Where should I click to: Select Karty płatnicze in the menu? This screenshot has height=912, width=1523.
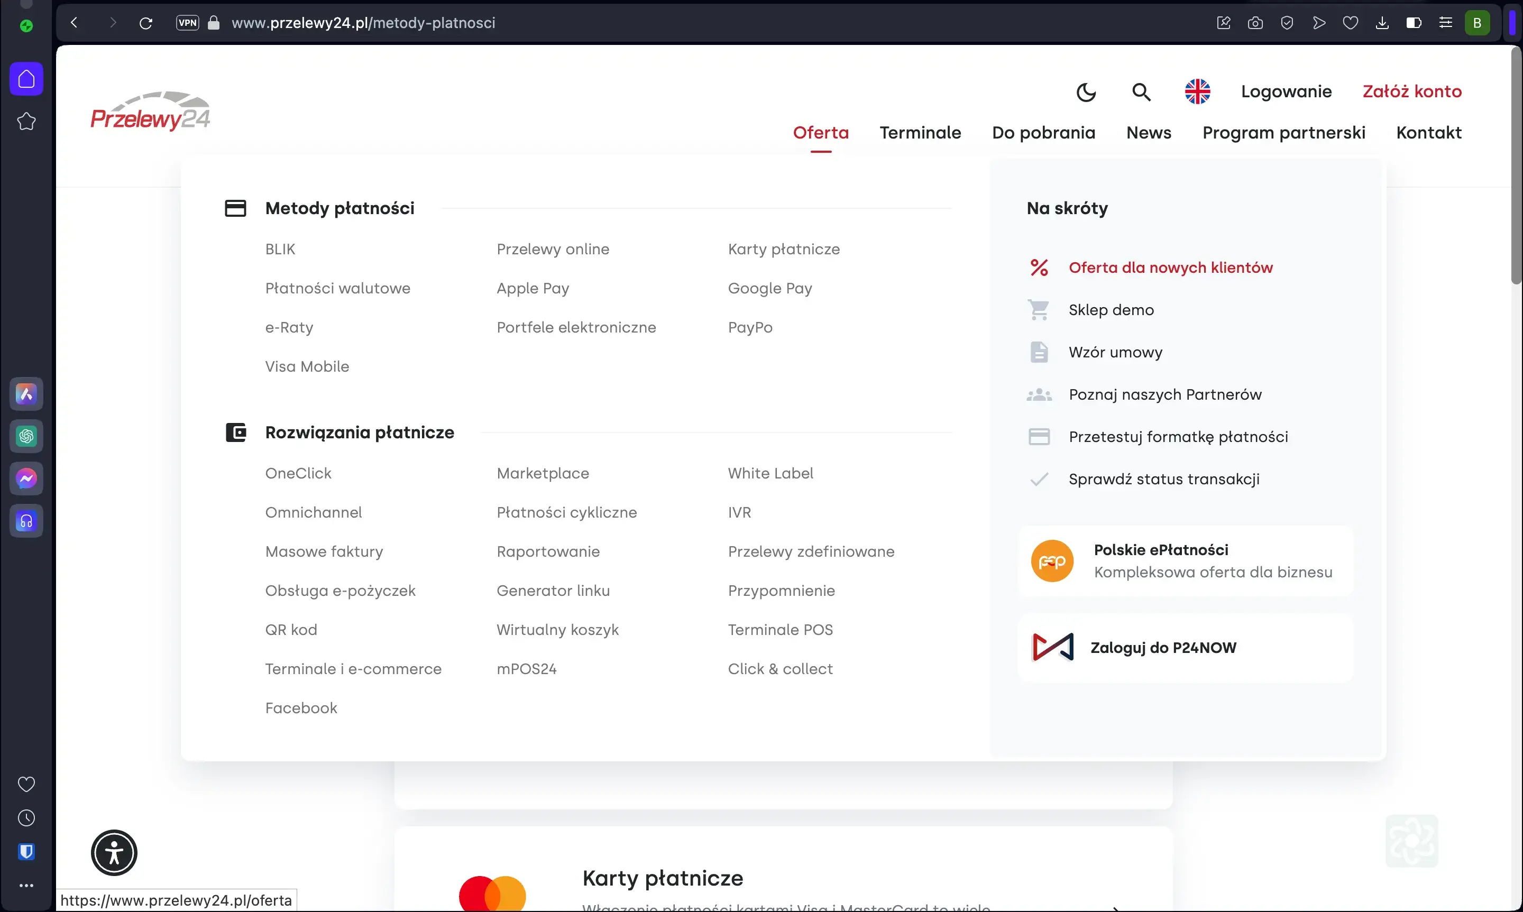(784, 250)
